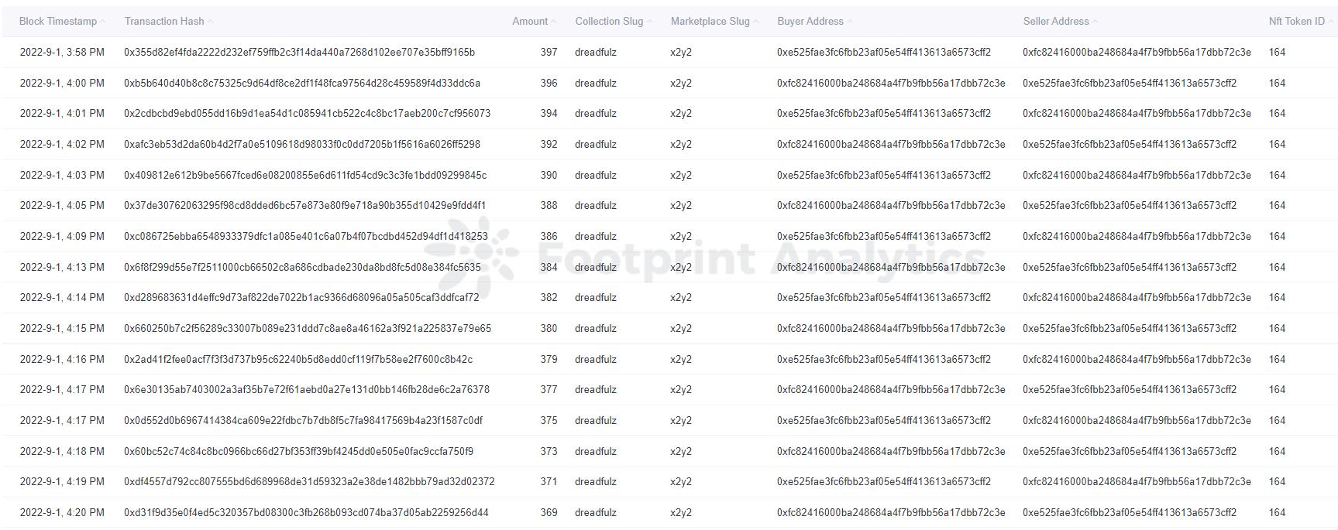Click sort chevron next to Nft Token ID
This screenshot has height=530, width=1338.
click(1331, 22)
